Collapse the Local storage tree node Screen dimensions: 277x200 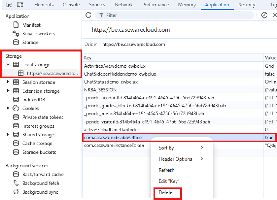[8, 65]
